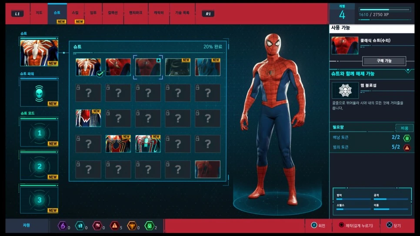Viewport: 420px width, 236px height.
Task: Click the 방어 defense stat bar
Action: [x=353, y=199]
